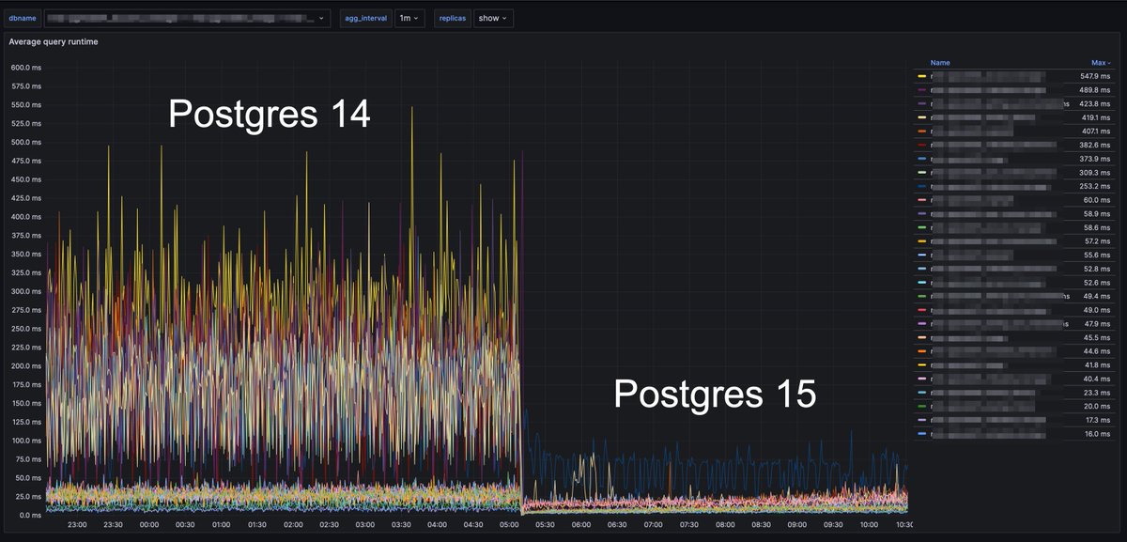Click the agg_interval variable label
The height and width of the screenshot is (542, 1127).
coord(364,18)
